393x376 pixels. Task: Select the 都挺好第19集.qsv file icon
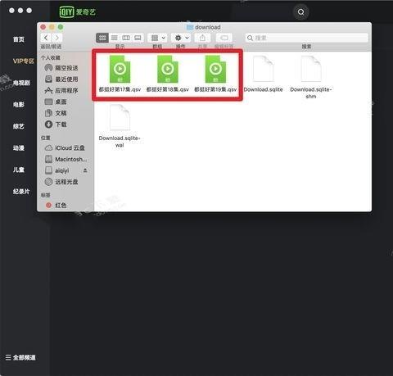pos(215,70)
